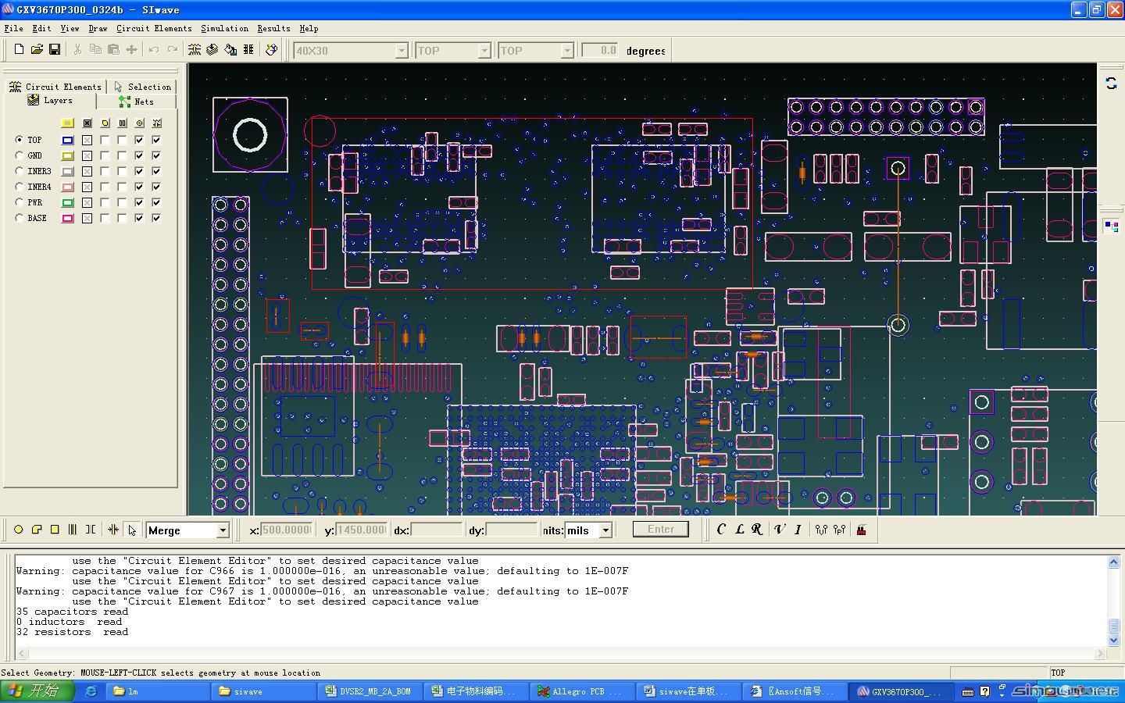This screenshot has width=1125, height=703.
Task: Switch to the Nets tab
Action: pyautogui.click(x=137, y=102)
